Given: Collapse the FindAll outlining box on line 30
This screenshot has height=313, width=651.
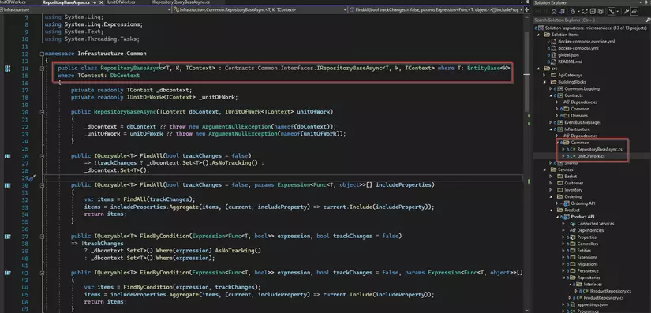Looking at the screenshot, I should point(42,185).
